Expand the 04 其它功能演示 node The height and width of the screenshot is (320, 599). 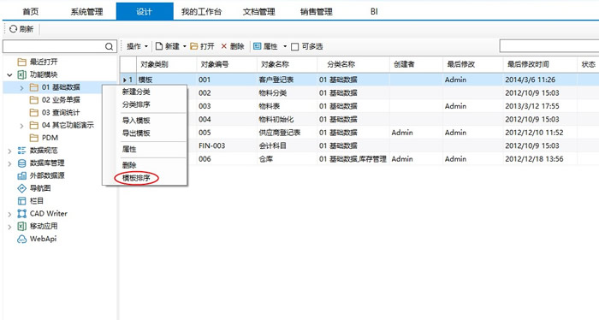21,126
